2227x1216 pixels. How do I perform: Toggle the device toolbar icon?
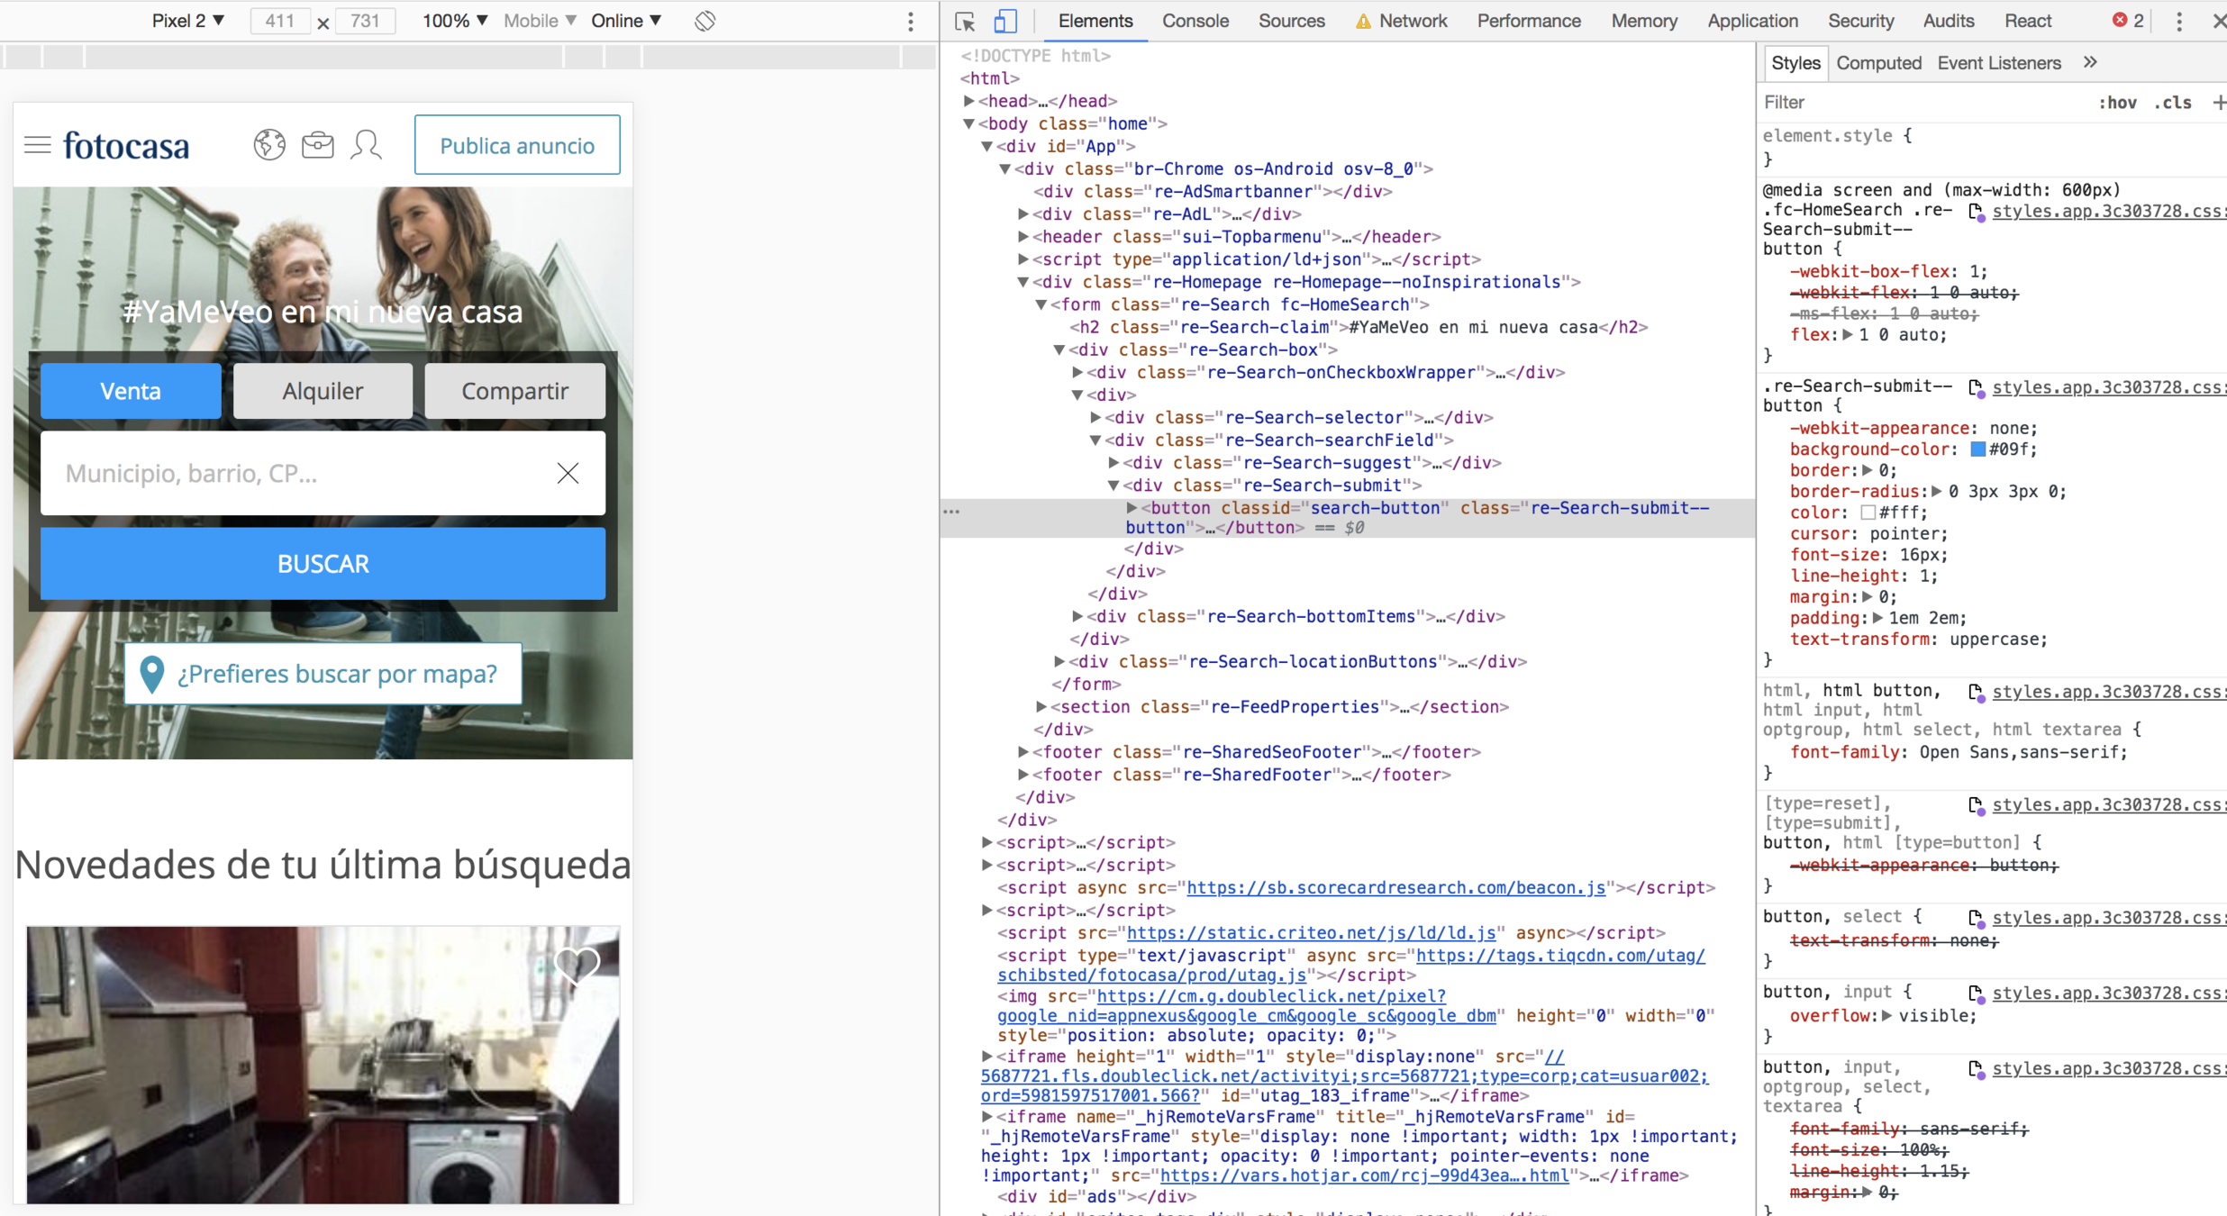(x=1005, y=21)
